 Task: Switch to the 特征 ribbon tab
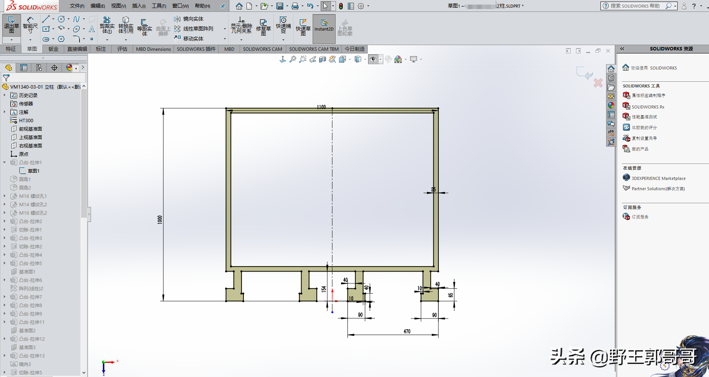point(11,49)
